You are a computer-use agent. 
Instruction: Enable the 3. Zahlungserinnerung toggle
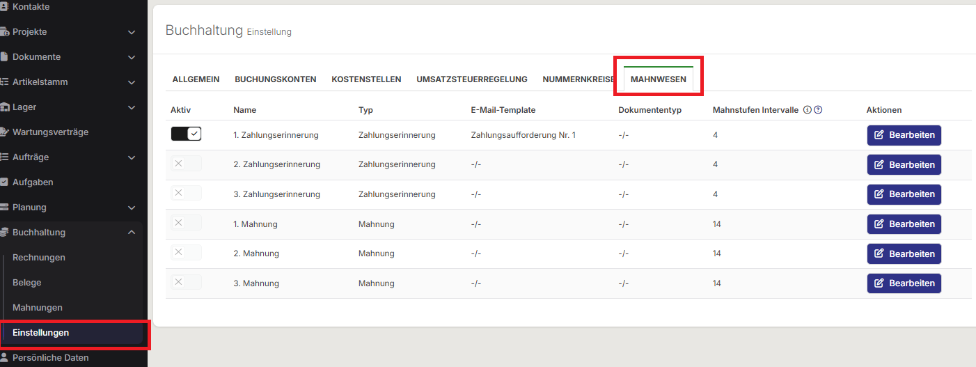186,194
